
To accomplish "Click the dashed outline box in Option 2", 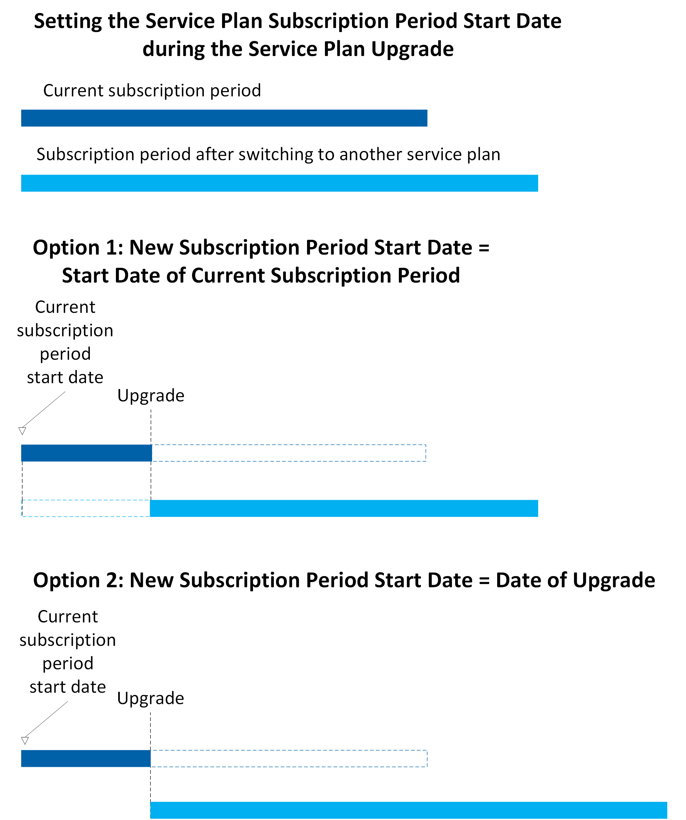I will (289, 758).
